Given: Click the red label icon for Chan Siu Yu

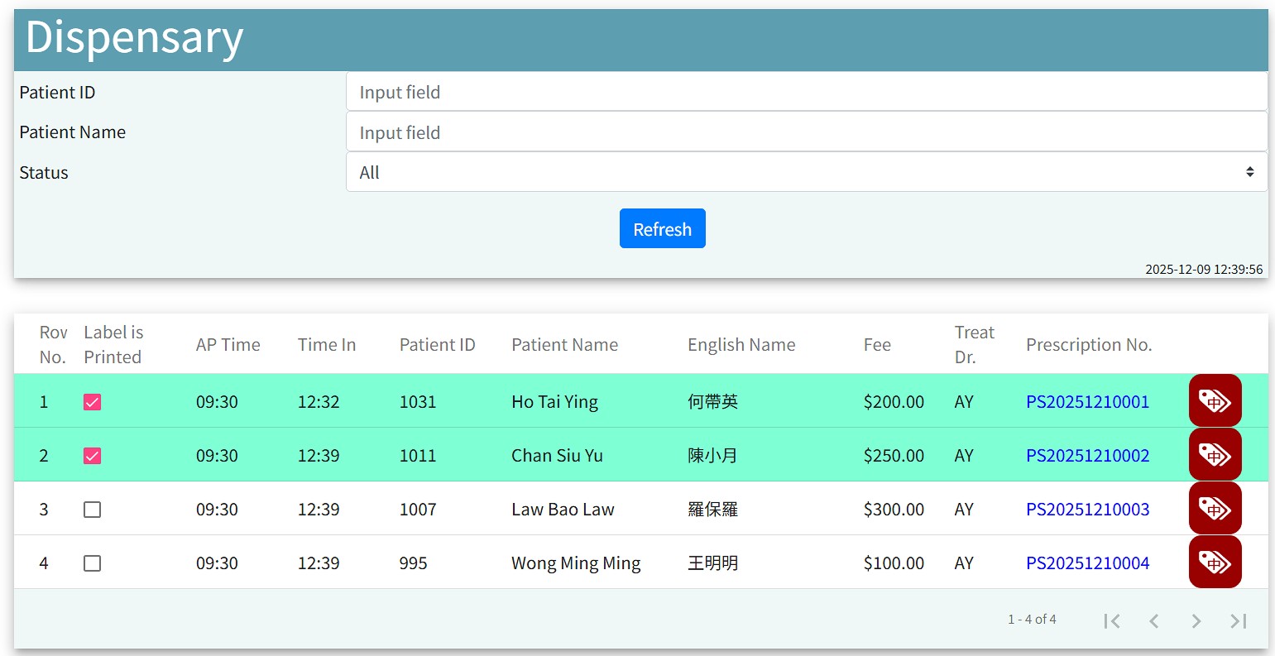Looking at the screenshot, I should [x=1215, y=455].
